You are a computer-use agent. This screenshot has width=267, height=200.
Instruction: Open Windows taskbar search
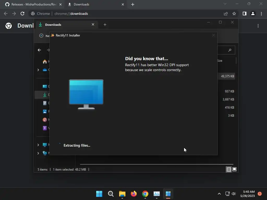(111, 194)
